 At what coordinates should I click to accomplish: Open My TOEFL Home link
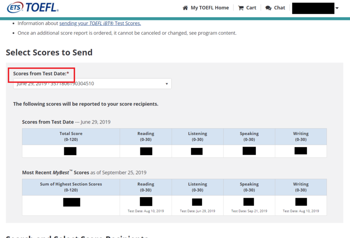(210, 8)
